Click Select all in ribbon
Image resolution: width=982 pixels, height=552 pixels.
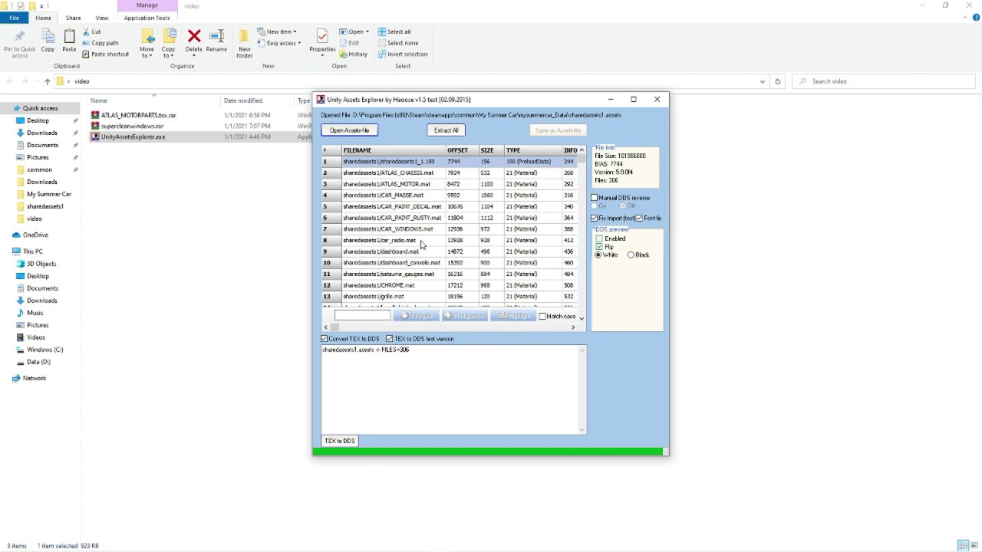[394, 31]
